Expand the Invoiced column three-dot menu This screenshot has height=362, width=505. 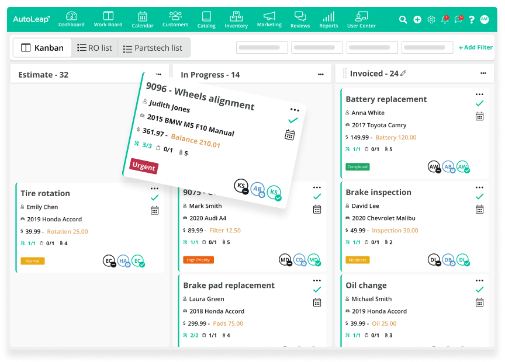pos(483,74)
